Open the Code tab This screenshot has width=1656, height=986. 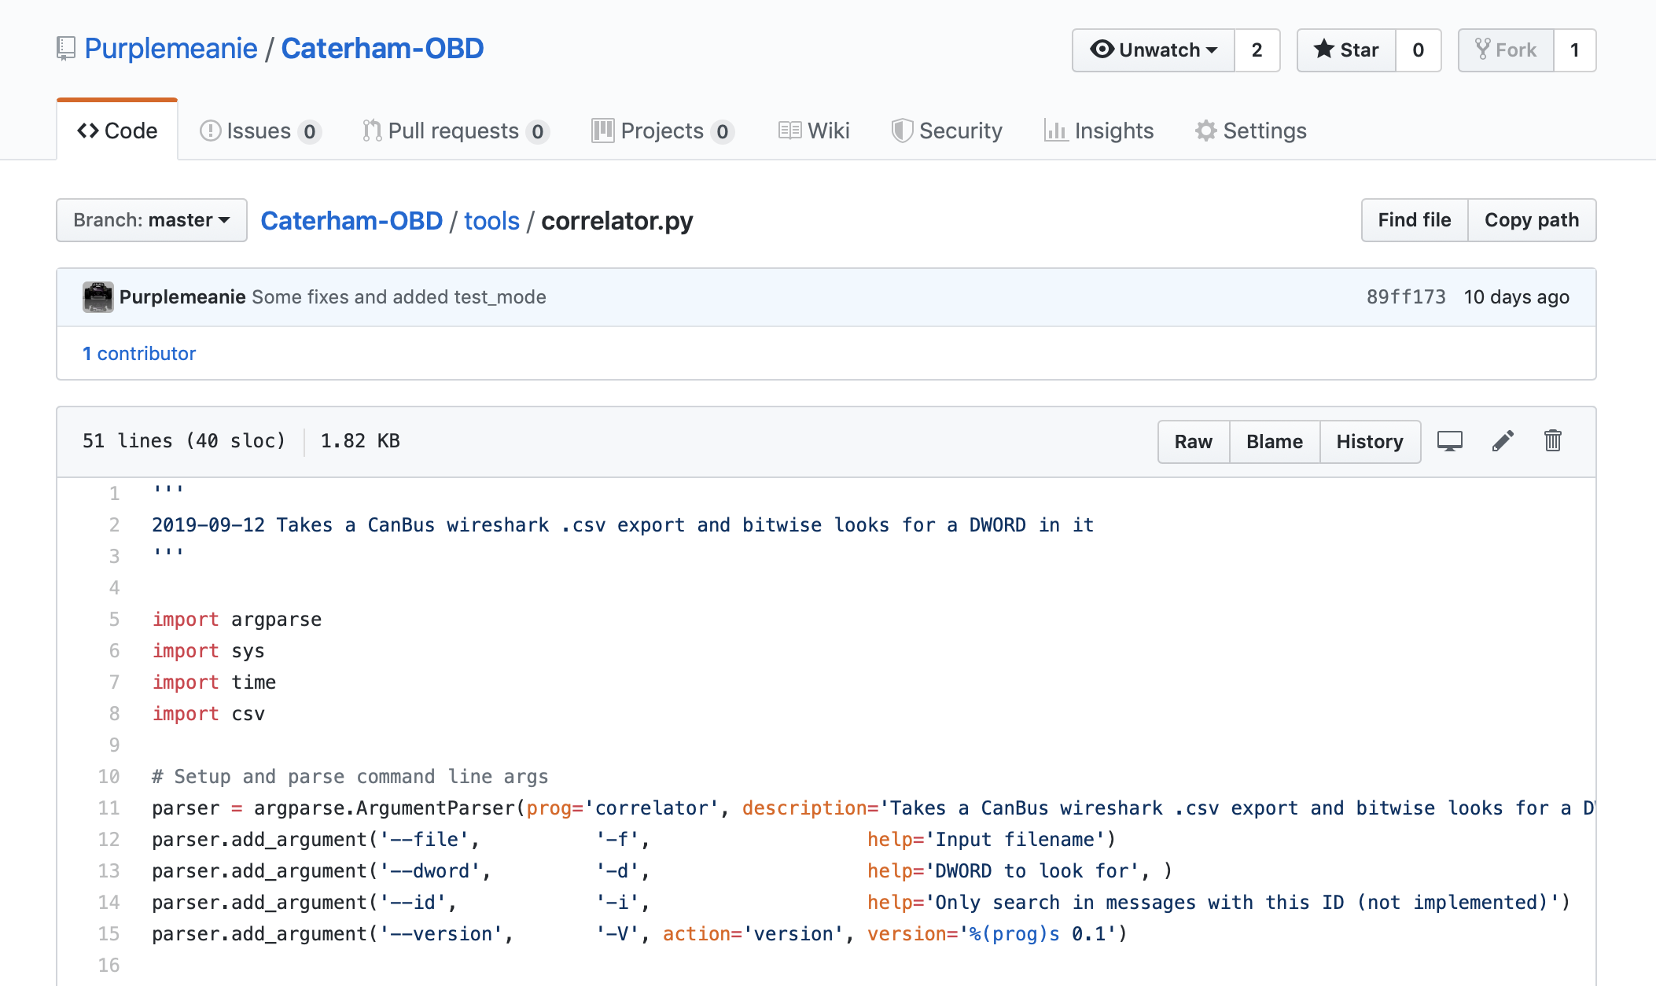click(x=117, y=131)
